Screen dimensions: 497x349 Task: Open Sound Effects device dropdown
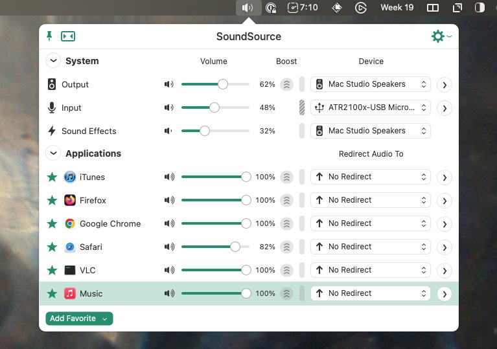click(370, 131)
